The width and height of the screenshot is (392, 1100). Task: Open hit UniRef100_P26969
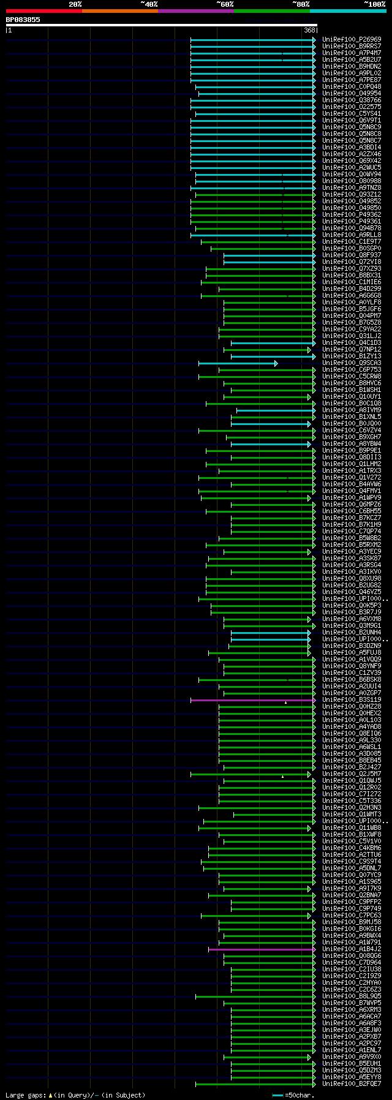click(352, 40)
